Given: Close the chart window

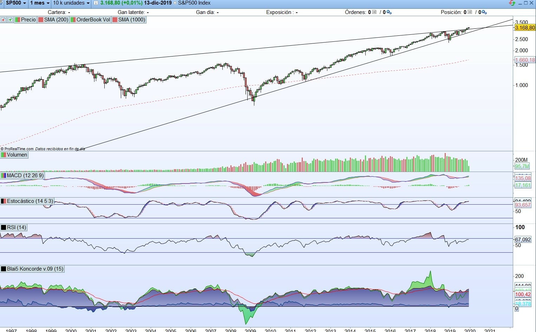Looking at the screenshot, I should tap(531, 3).
